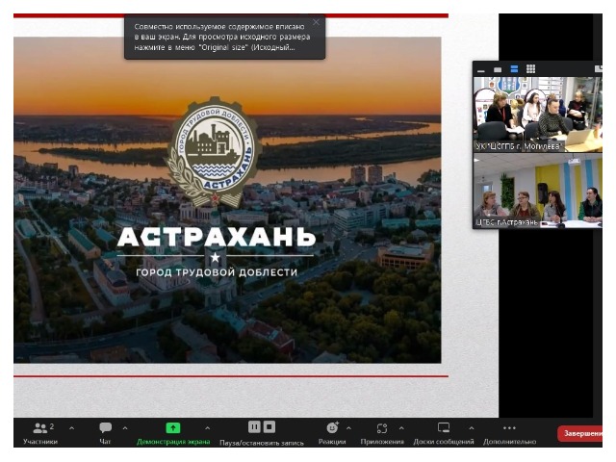Expand the Whiteboards options chevron

coord(472,428)
